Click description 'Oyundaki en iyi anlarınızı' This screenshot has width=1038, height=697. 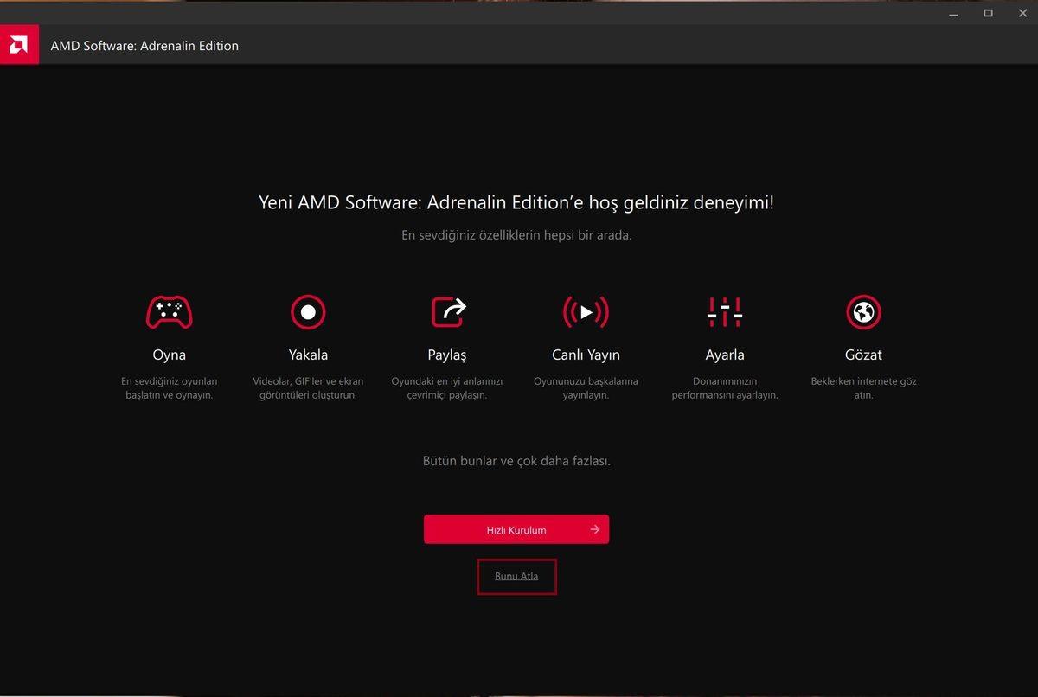447,388
